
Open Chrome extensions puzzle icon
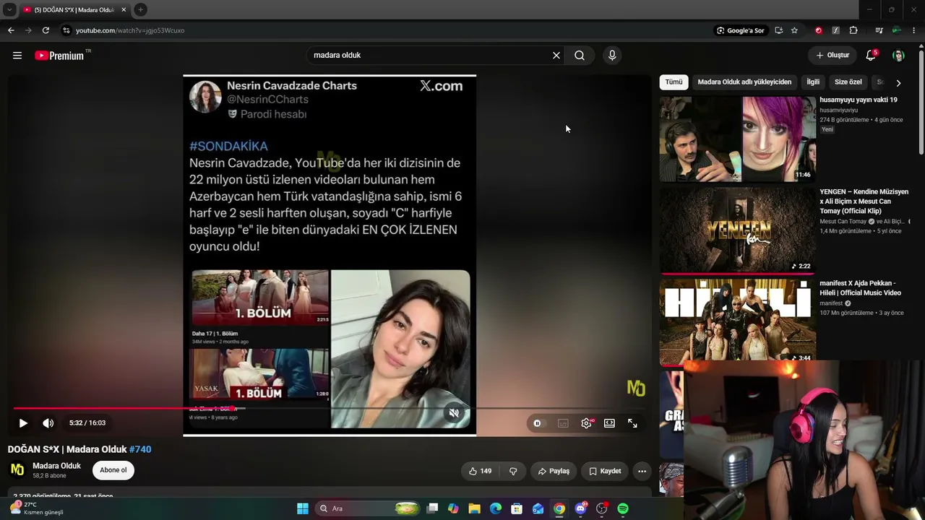click(853, 30)
